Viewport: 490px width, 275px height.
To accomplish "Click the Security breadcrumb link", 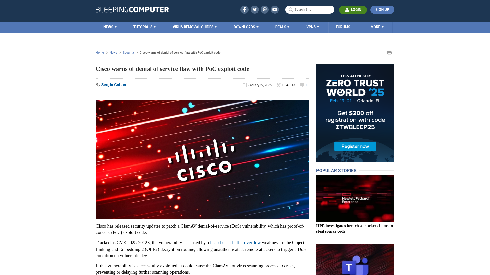I will (128, 52).
